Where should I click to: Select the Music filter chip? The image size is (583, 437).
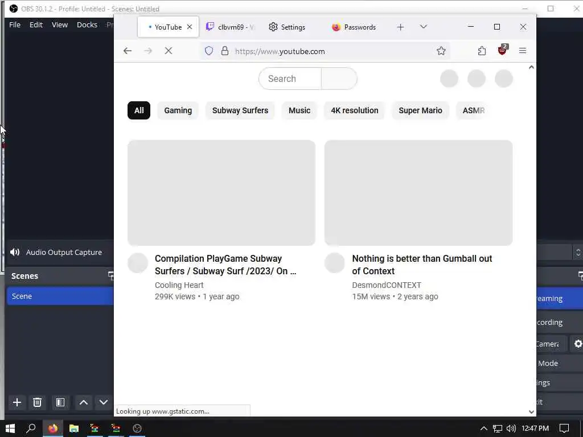click(x=299, y=110)
